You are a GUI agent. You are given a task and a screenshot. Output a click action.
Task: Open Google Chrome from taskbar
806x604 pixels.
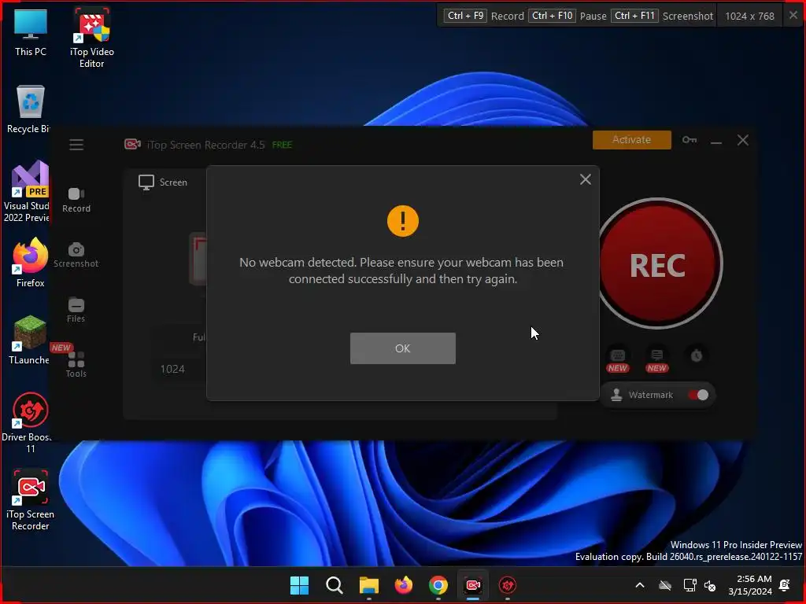438,585
